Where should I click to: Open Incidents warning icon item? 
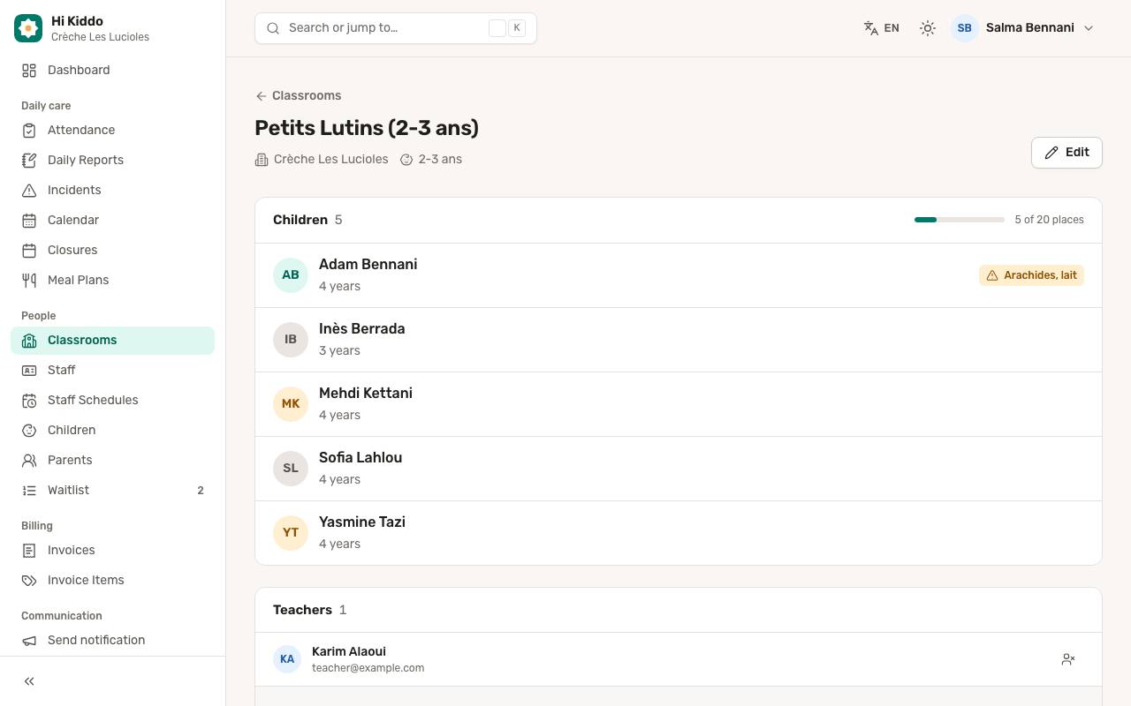click(112, 190)
